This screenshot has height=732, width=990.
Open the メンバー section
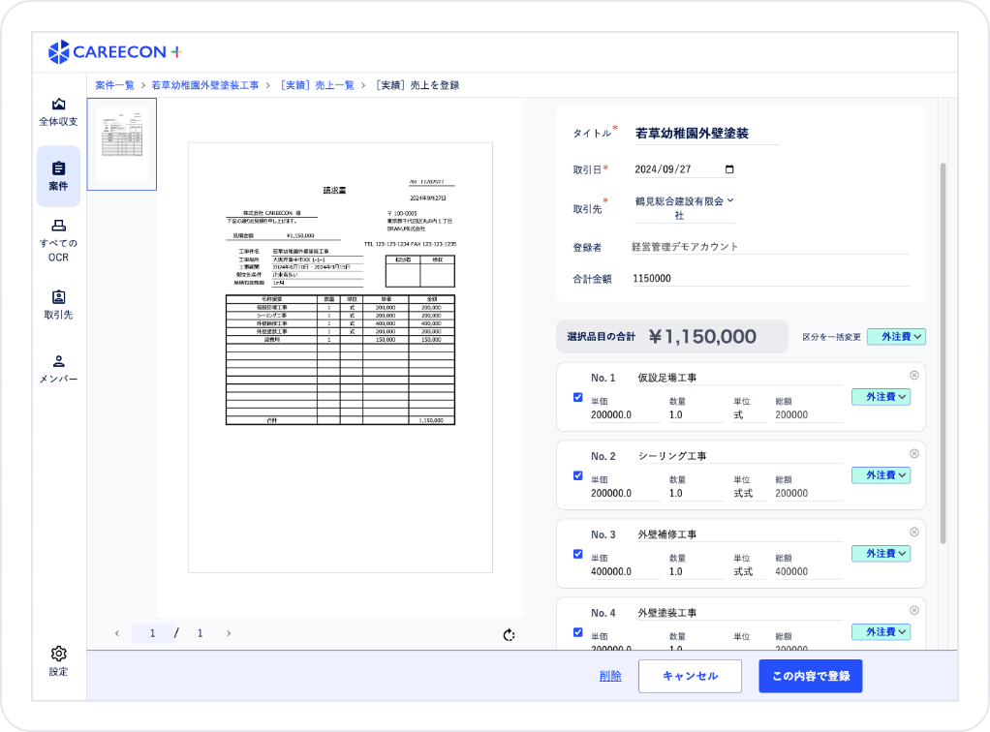point(58,368)
